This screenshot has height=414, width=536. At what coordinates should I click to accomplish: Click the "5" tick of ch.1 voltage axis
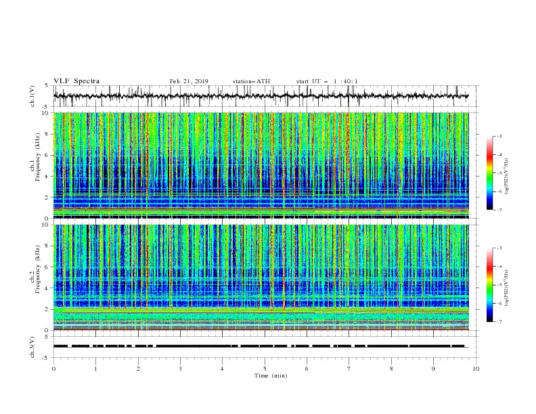pos(47,85)
